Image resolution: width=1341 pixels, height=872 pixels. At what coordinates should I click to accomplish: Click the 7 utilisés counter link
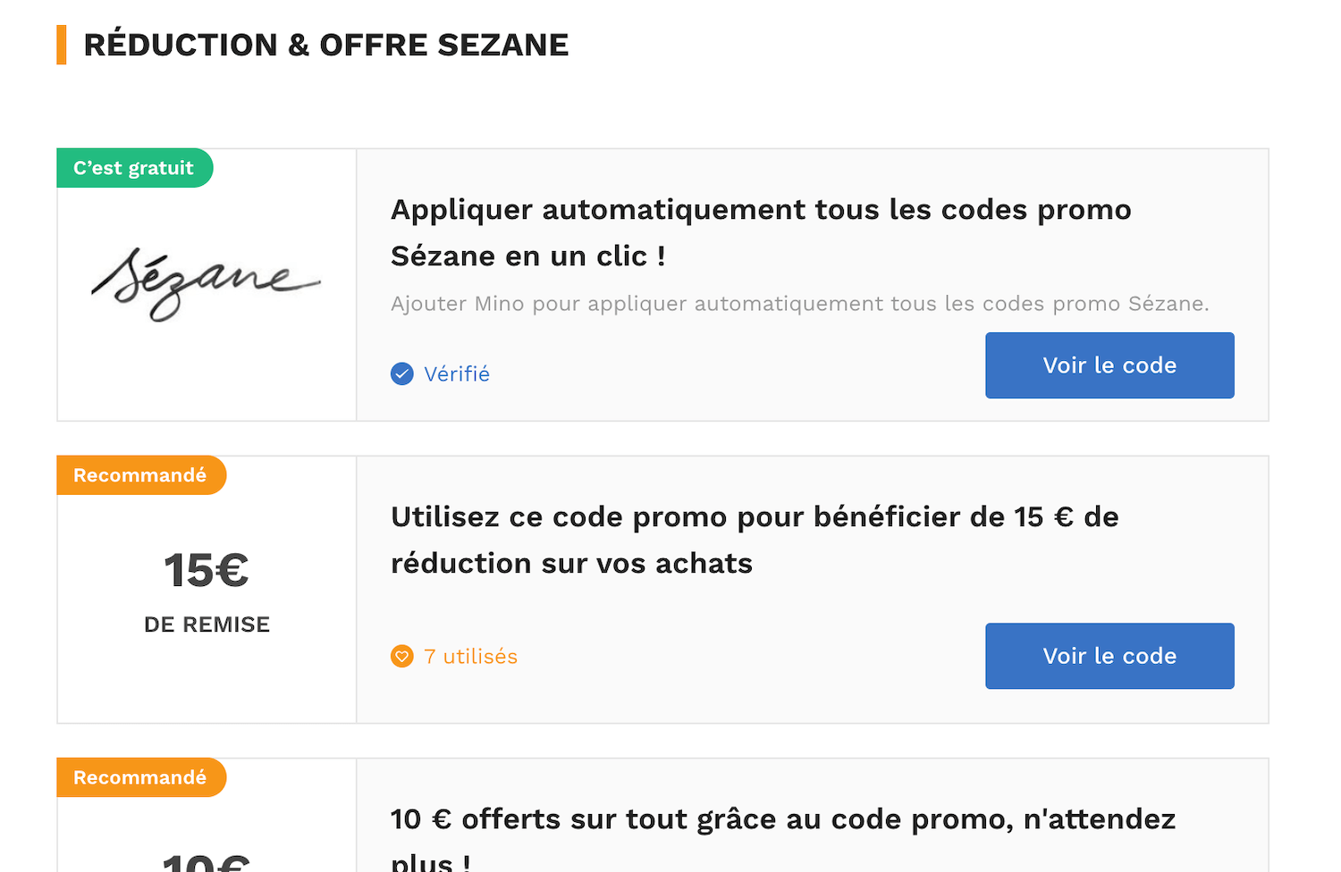click(471, 656)
